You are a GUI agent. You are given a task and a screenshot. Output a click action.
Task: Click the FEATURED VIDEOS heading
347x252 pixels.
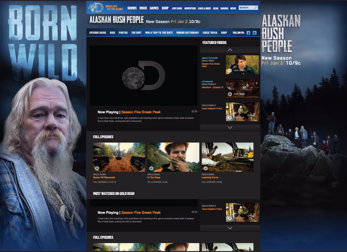214,43
